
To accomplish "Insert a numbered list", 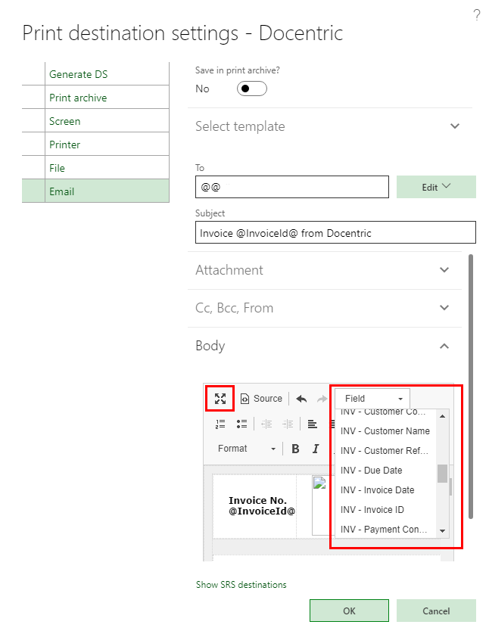I will (220, 424).
